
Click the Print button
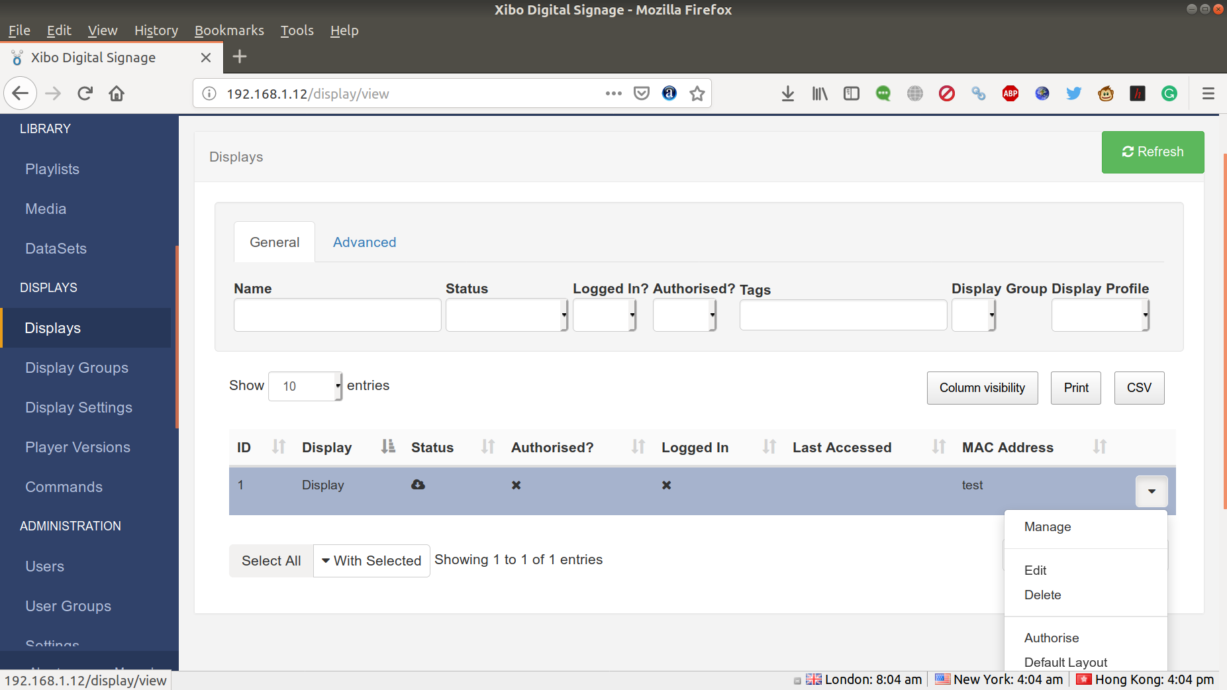pos(1076,388)
